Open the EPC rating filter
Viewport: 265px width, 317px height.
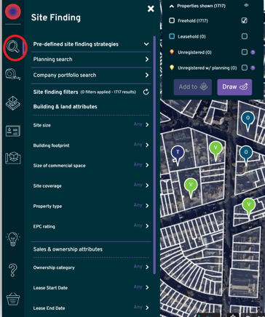pyautogui.click(x=91, y=226)
